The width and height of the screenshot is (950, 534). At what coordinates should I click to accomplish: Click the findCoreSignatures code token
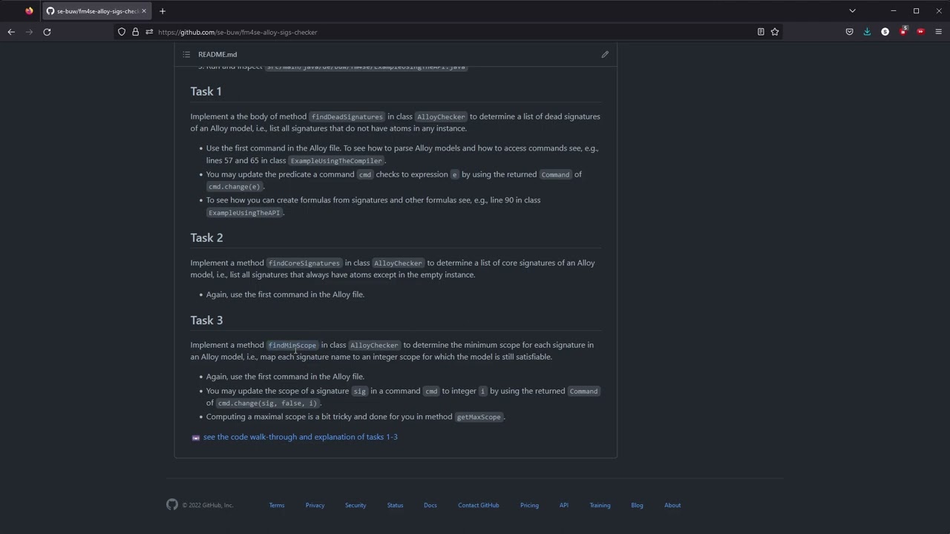click(304, 263)
